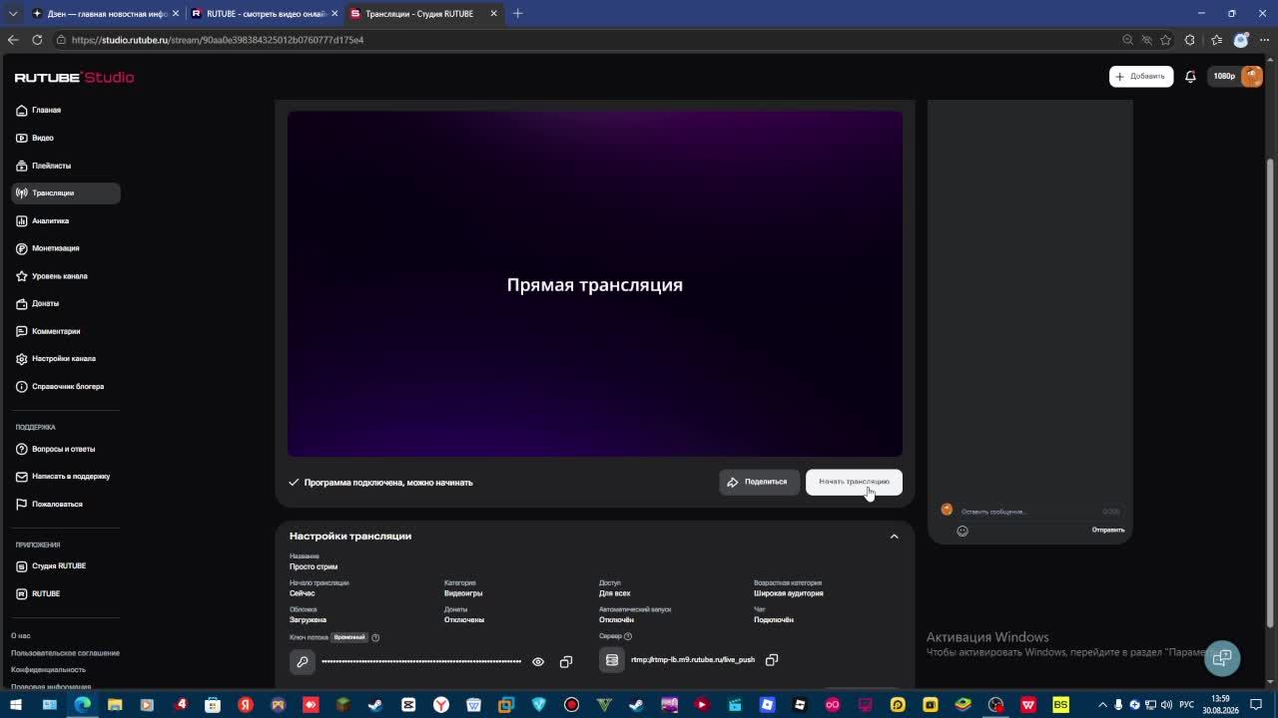This screenshot has width=1278, height=718.
Task: Open Пользовательское соглашение link
Action: pyautogui.click(x=65, y=653)
